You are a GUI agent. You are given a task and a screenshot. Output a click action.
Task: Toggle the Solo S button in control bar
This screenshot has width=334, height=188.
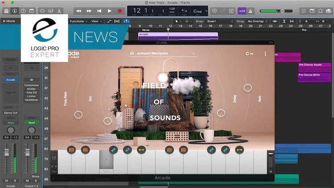pyautogui.click(x=231, y=11)
